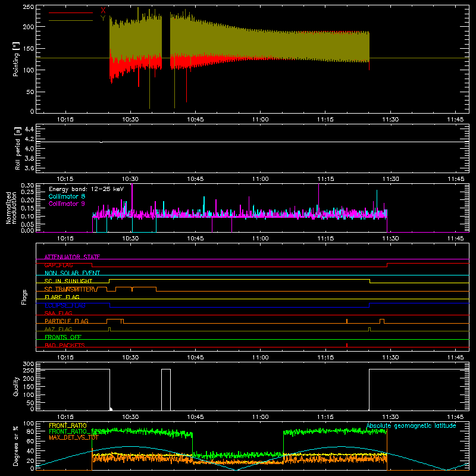Click the FRONTS_OFF flag label
The width and height of the screenshot is (476, 476).
tap(63, 337)
